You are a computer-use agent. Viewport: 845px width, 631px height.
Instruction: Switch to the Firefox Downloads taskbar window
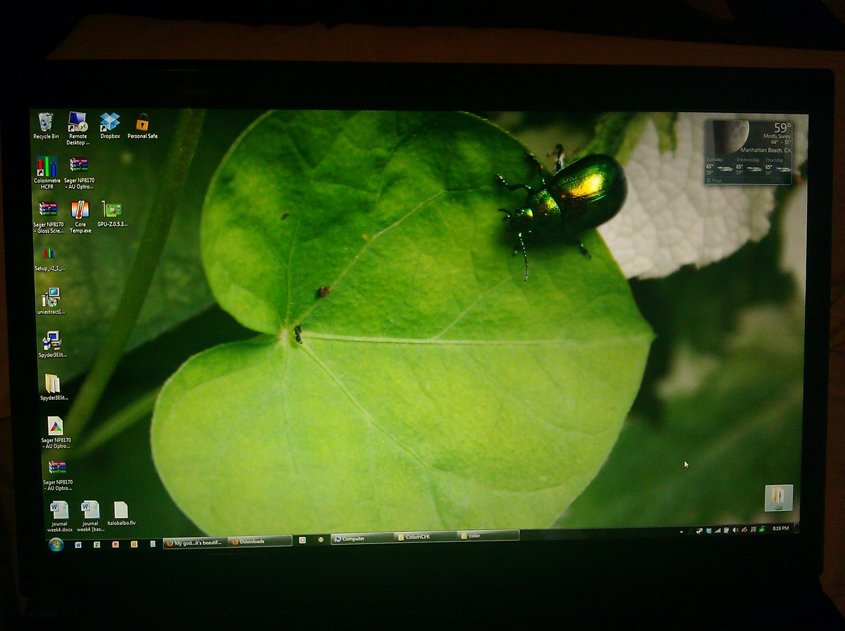coord(260,542)
